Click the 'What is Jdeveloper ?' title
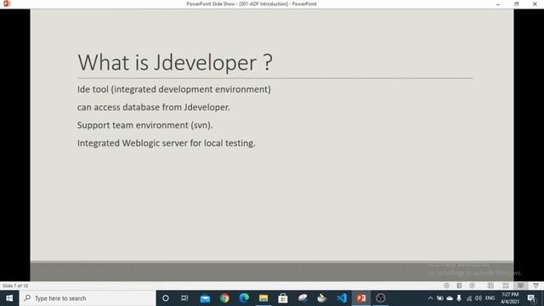This screenshot has height=306, width=544. coord(175,63)
